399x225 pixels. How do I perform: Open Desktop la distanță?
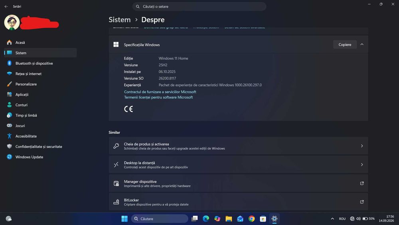[239, 165]
